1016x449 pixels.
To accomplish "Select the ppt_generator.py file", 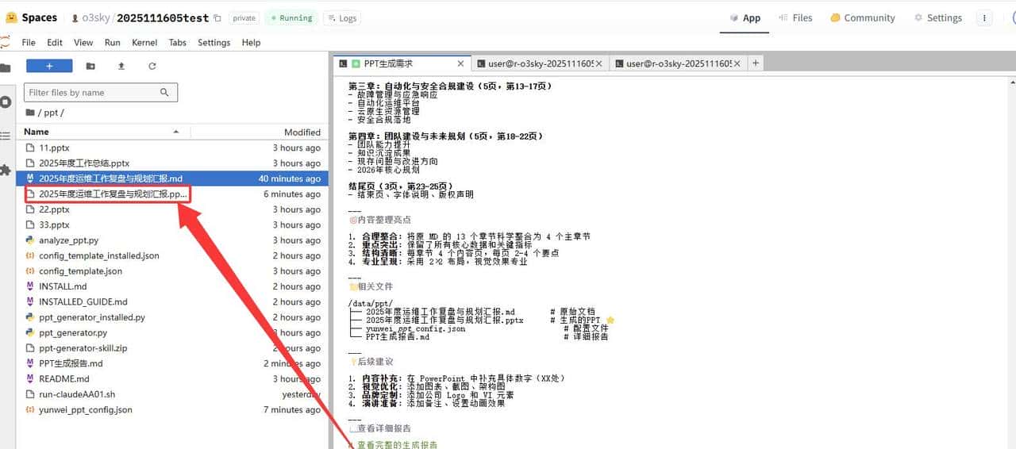I will [x=171, y=333].
